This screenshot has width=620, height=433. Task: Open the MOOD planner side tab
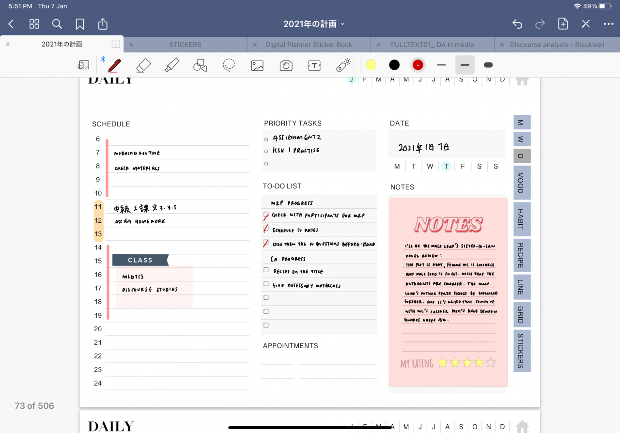tap(522, 183)
